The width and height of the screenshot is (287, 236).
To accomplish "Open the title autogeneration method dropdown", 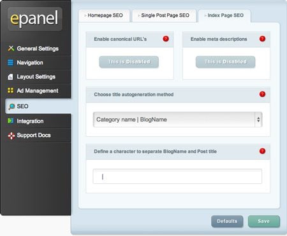I will (177, 120).
